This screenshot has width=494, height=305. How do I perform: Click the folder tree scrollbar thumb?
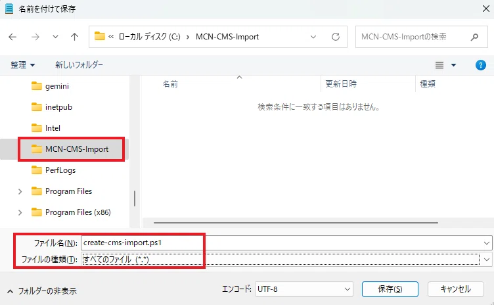135,199
